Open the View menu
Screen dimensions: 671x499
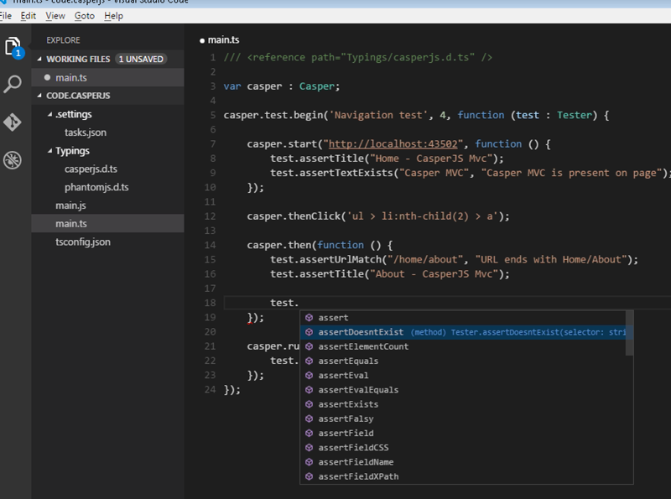(55, 16)
